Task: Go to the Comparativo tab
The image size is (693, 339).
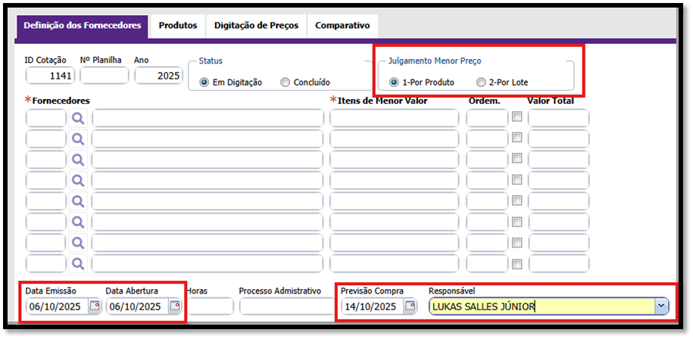Action: pos(342,26)
